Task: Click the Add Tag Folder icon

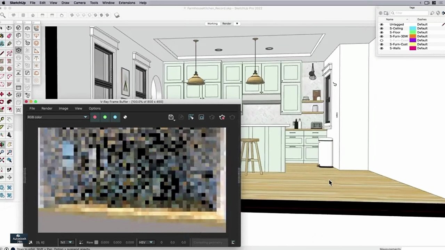Action: (386, 13)
